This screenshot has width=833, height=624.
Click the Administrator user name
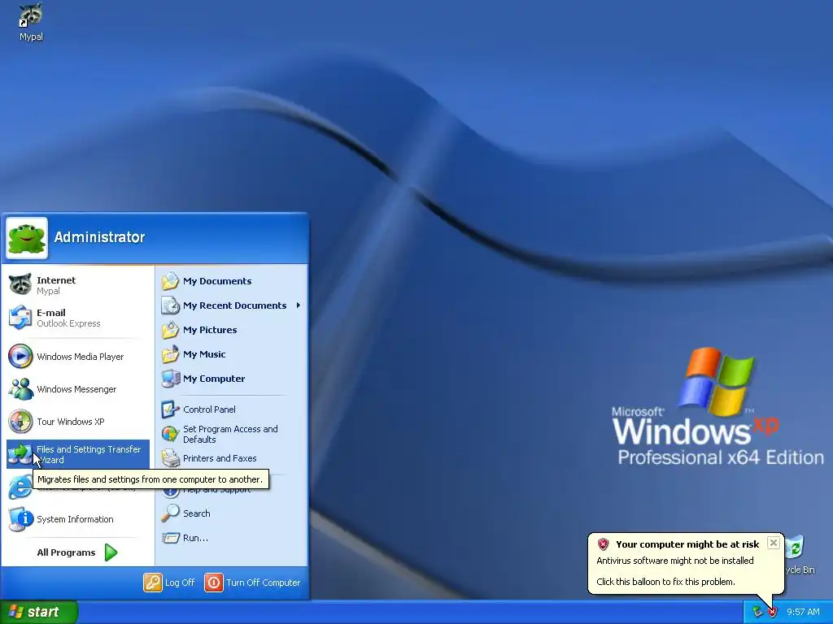click(x=99, y=237)
